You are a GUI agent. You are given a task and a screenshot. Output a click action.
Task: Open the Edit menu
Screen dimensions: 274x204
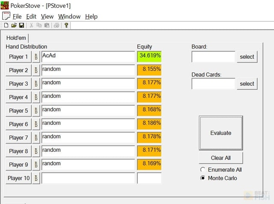point(31,16)
